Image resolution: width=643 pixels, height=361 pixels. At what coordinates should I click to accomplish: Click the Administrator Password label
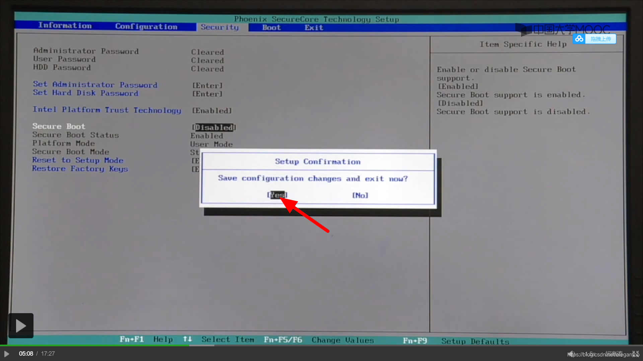click(x=86, y=51)
